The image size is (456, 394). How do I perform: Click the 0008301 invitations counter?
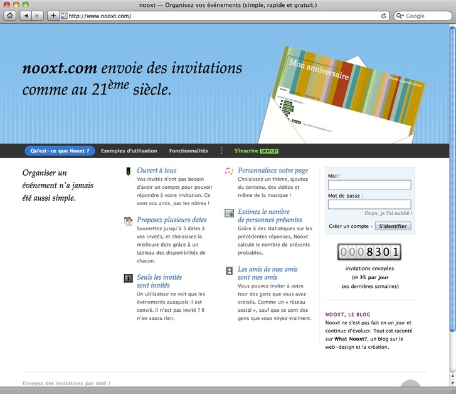click(x=369, y=252)
